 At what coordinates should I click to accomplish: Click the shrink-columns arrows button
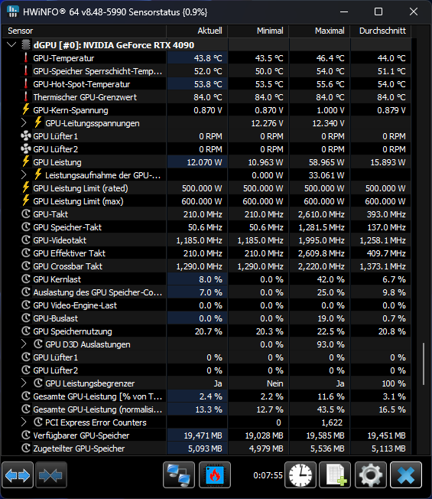click(51, 475)
